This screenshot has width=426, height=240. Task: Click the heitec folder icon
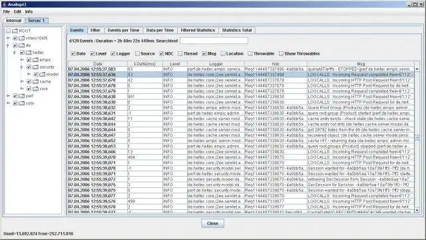coord(29,53)
